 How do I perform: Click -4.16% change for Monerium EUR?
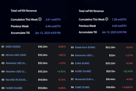pos(129,79)
